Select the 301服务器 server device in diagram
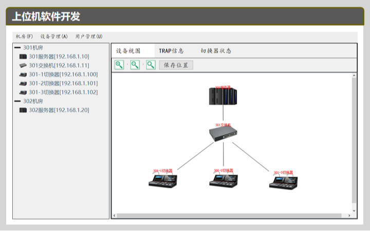 223,96
